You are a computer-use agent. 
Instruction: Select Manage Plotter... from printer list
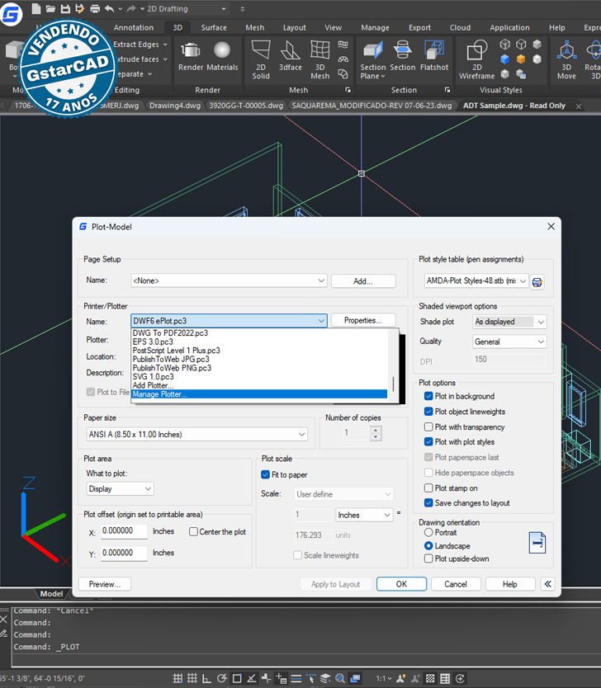[x=259, y=394]
